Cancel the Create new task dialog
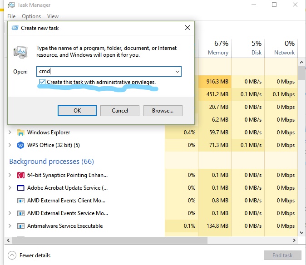Image resolution: width=306 pixels, height=265 pixels. tap(120, 111)
